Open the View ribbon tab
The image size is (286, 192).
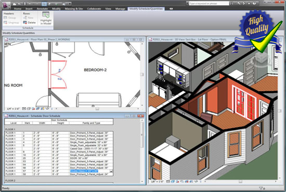[108, 9]
